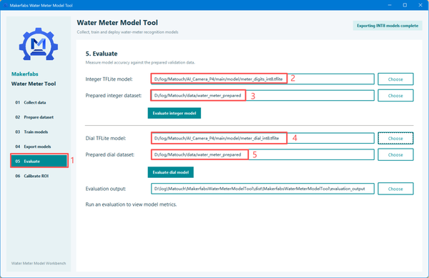Click the 'Makerfabs' brand text in sidebar
The height and width of the screenshot is (278, 429).
click(24, 74)
